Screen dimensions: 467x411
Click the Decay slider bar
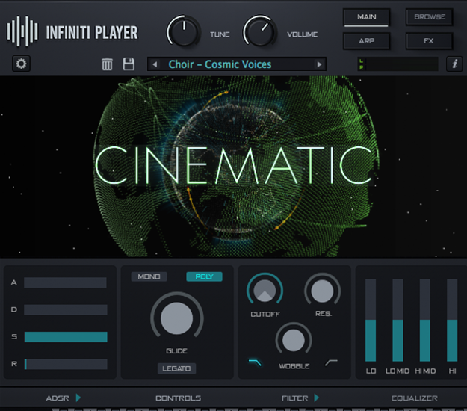pos(66,309)
